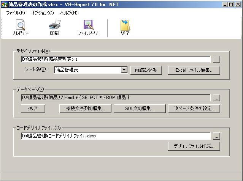Click the ファイル出力 floppy disk icon
Viewport: 243px width, 181px height.
(x=89, y=25)
